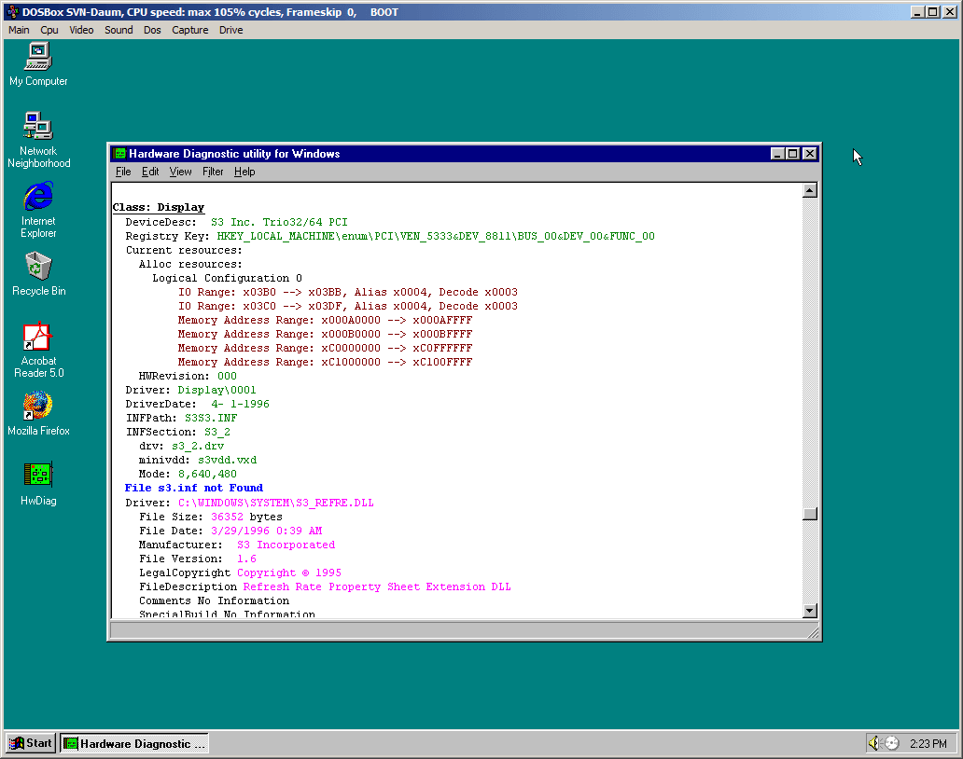This screenshot has width=963, height=759.
Task: Click the DOSBox title bar icon
Action: click(12, 12)
